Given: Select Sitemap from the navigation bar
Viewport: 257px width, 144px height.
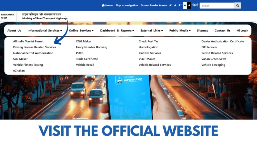Looking at the screenshot, I should pos(203,30).
